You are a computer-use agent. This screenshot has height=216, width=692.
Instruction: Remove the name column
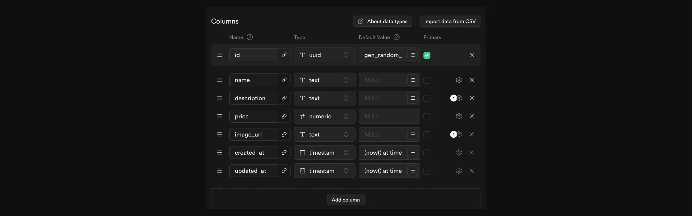point(472,80)
